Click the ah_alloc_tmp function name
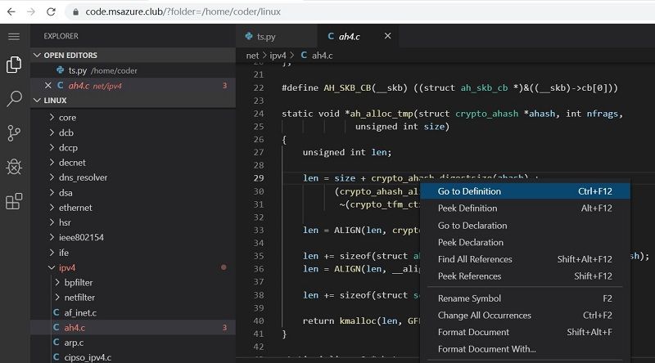 point(382,114)
